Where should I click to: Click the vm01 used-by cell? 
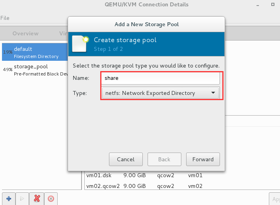click(195, 175)
